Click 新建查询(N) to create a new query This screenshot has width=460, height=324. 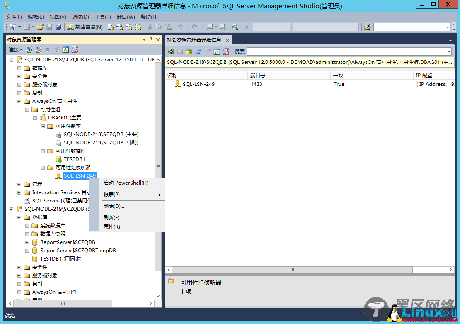[85, 27]
